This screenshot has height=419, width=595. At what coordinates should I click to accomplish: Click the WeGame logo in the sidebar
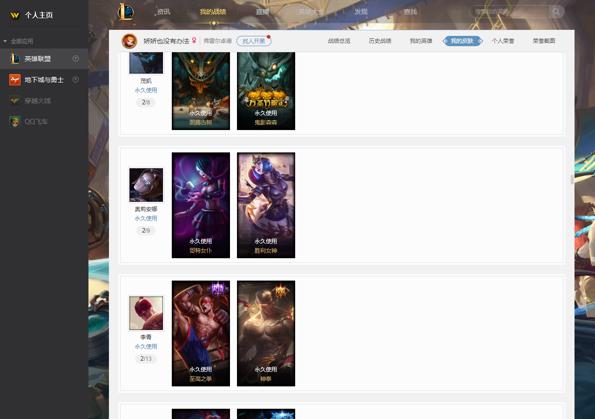pyautogui.click(x=15, y=15)
